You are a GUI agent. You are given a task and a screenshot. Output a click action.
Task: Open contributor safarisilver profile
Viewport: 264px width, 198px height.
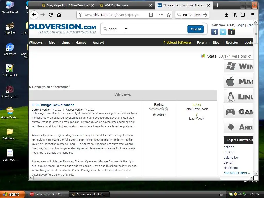(x=231, y=158)
